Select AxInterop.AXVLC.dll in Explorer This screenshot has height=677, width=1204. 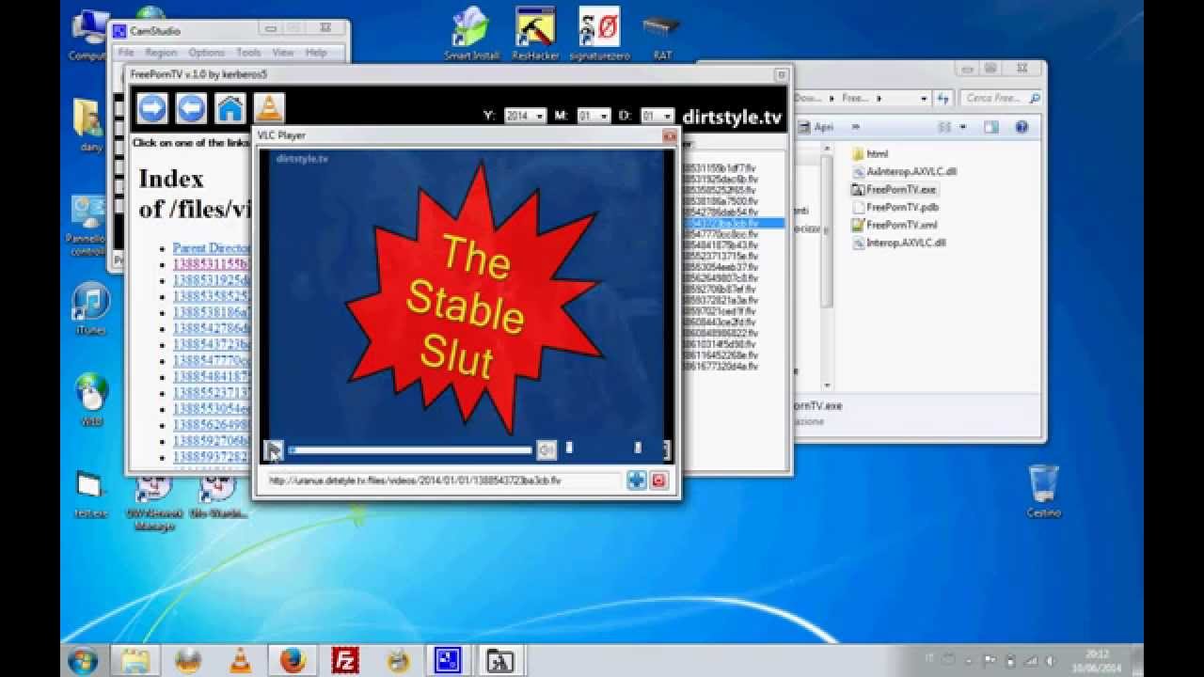(904, 171)
